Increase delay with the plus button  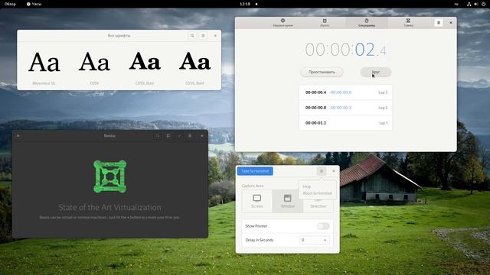[325, 240]
